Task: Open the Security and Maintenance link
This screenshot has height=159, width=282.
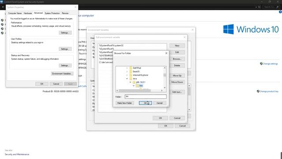Action: 17,154
